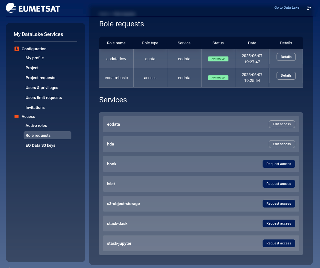Image resolution: width=320 pixels, height=268 pixels.
Task: Click the eodata-basic role name cell
Action: (116, 78)
